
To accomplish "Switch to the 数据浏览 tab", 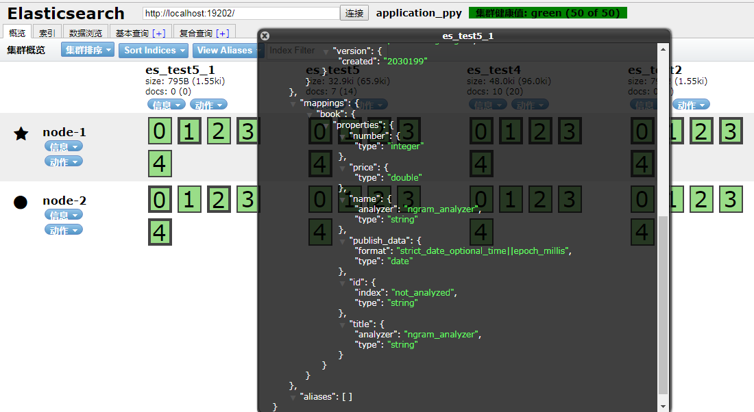I will (x=86, y=33).
